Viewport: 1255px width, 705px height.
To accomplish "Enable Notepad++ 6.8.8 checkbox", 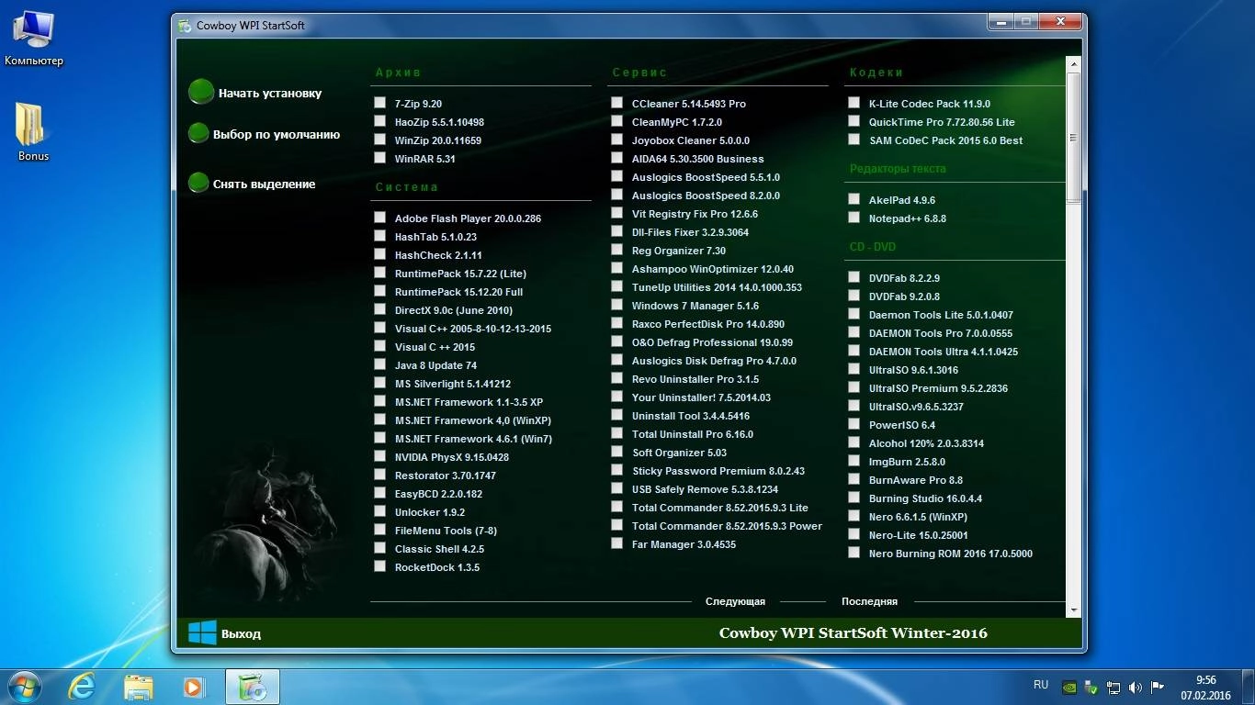I will click(x=854, y=218).
